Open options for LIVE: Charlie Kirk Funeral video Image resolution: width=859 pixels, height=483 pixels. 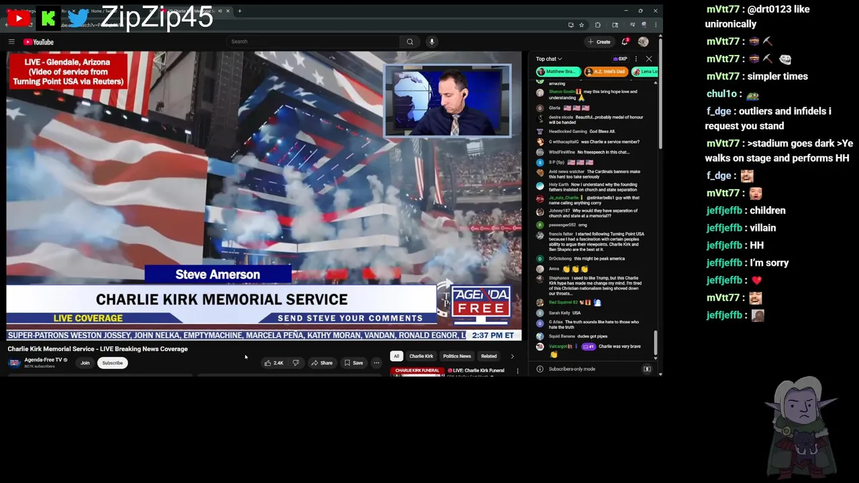click(517, 371)
